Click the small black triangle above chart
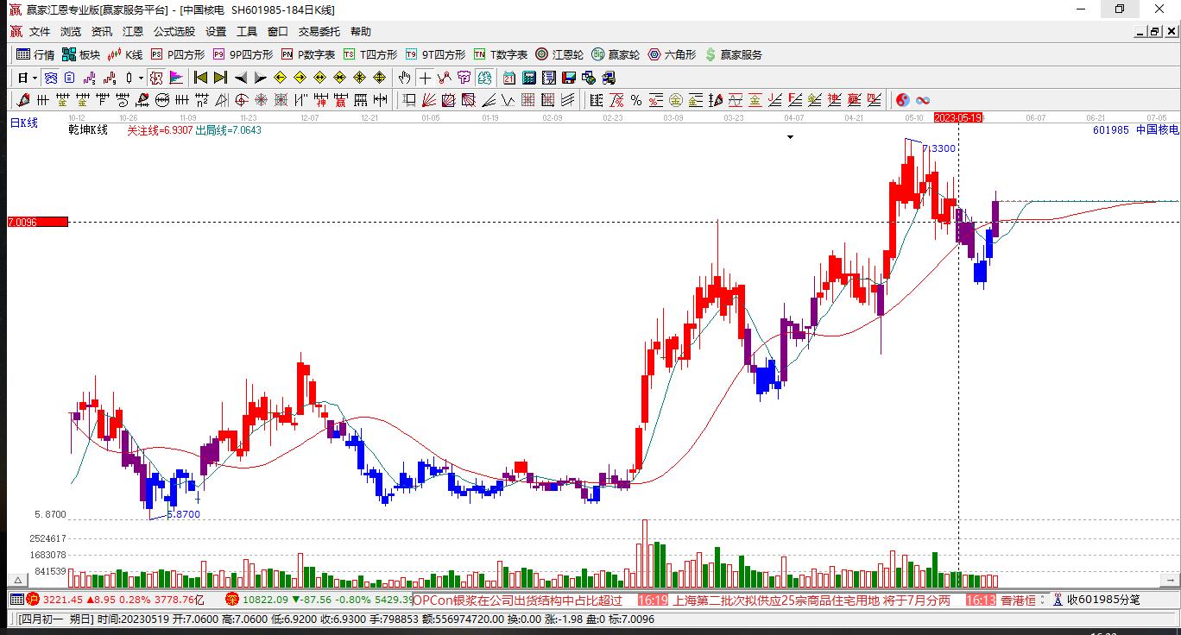This screenshot has width=1181, height=635. coord(790,137)
